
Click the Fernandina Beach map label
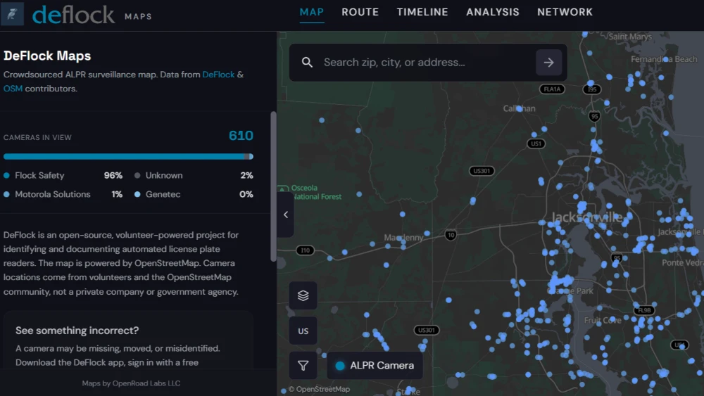(x=664, y=59)
